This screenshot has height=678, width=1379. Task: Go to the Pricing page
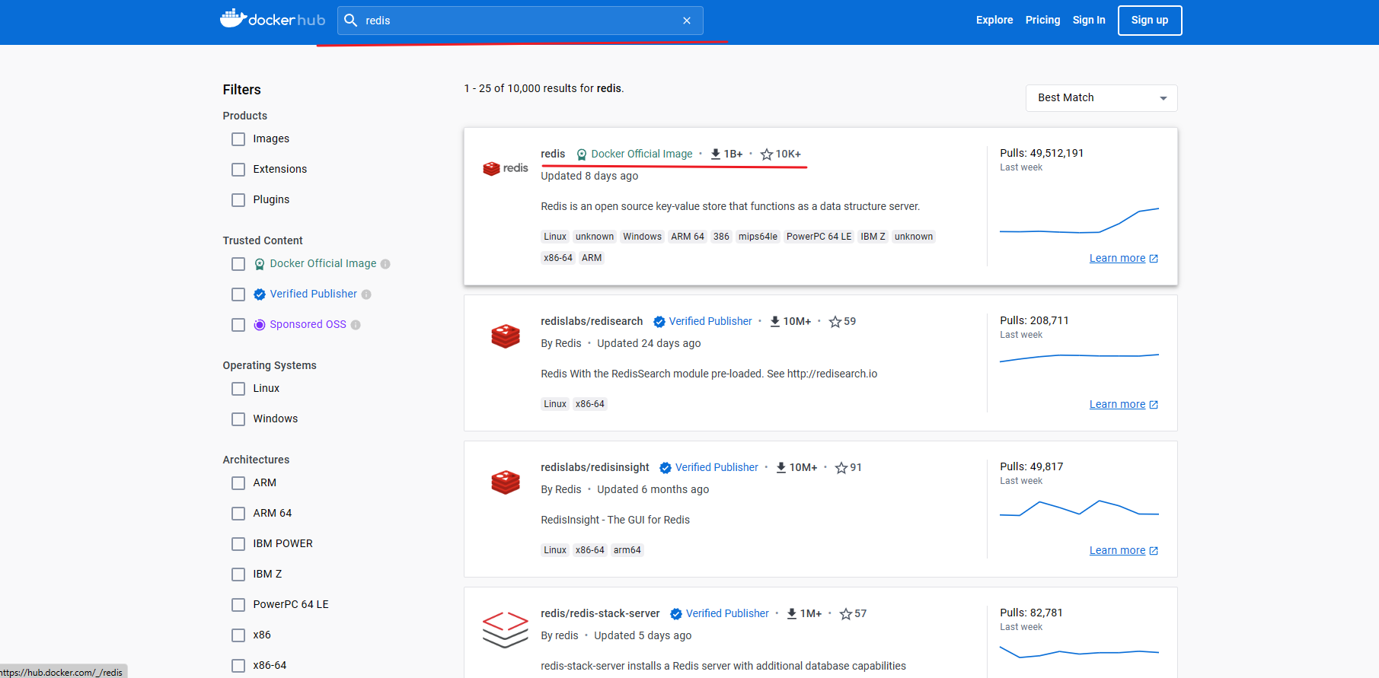tap(1042, 21)
